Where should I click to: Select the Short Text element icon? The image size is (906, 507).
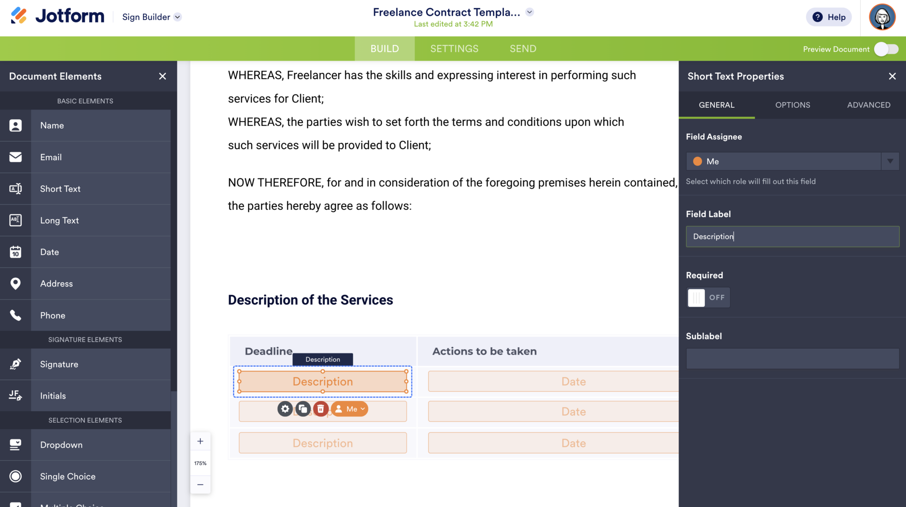click(x=16, y=189)
